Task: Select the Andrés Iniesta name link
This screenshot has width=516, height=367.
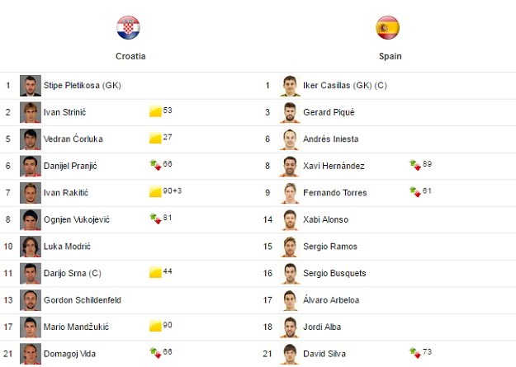Action: pyautogui.click(x=331, y=139)
